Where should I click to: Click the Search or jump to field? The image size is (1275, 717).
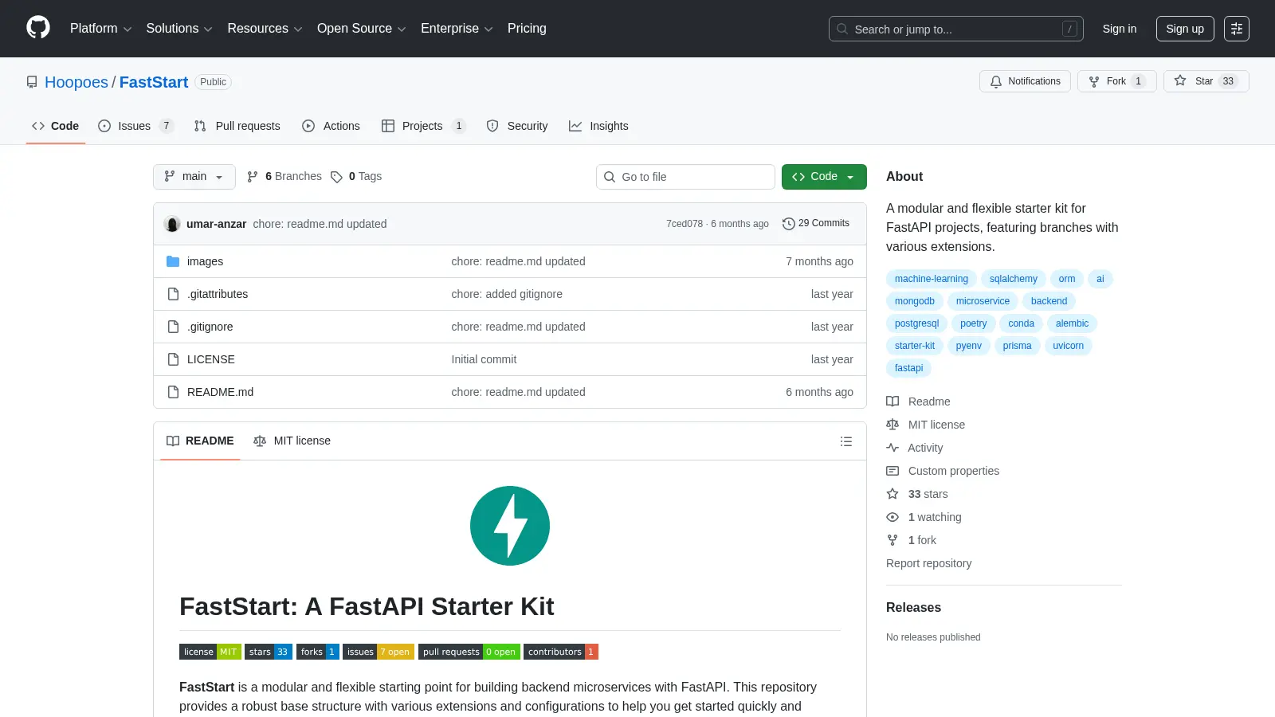956,29
